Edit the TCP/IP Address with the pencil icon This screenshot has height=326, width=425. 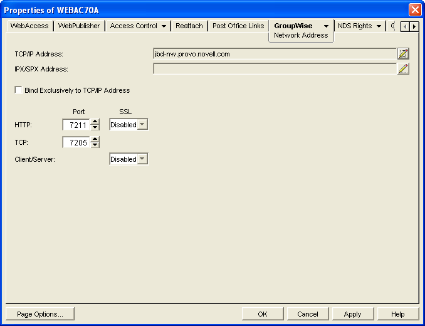click(x=403, y=54)
